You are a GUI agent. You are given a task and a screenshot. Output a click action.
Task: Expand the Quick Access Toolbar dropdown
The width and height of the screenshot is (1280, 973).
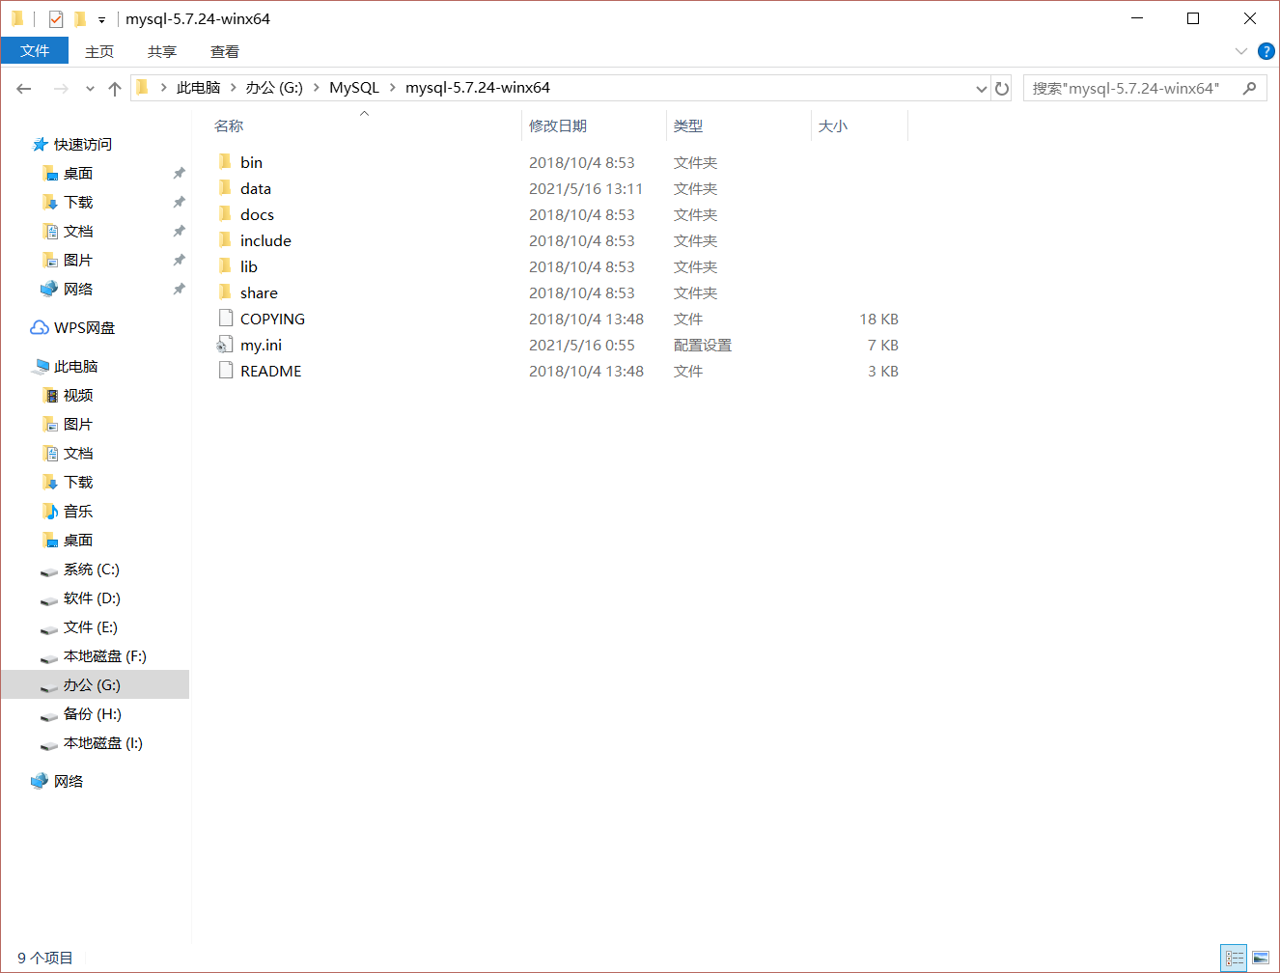click(x=100, y=18)
